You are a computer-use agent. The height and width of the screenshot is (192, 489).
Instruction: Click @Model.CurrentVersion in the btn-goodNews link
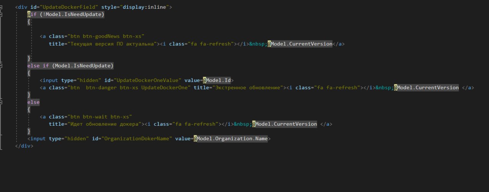coord(300,44)
